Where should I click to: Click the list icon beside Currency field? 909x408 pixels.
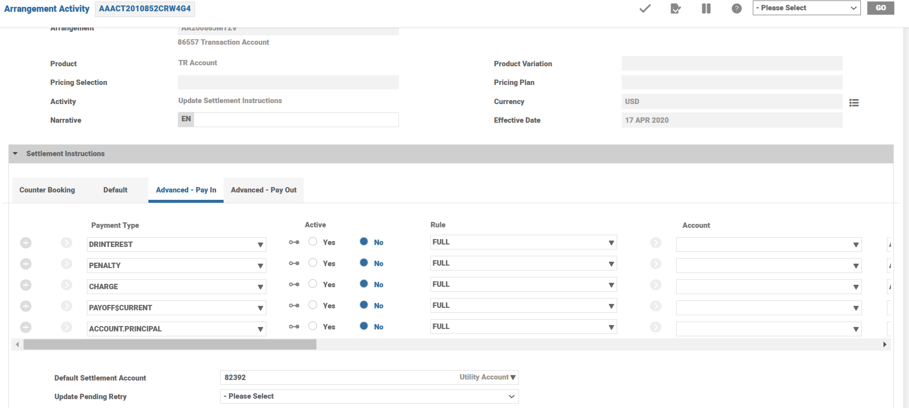click(854, 103)
